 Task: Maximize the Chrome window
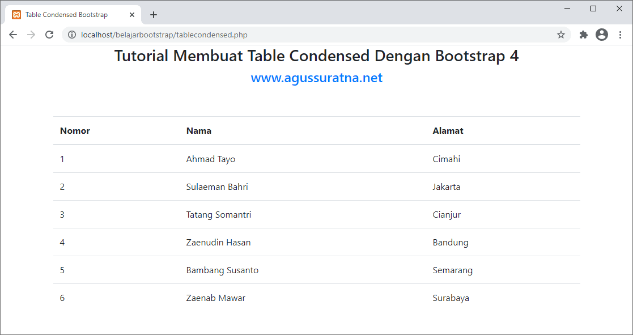pyautogui.click(x=593, y=9)
